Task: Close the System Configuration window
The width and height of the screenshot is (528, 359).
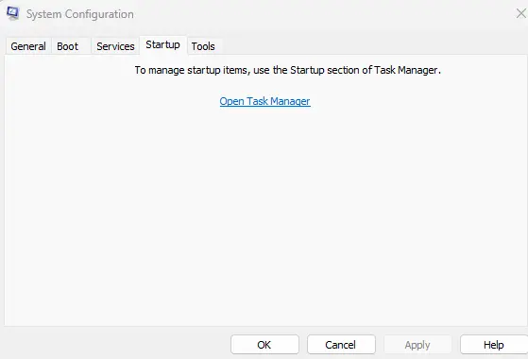Action: tap(521, 13)
